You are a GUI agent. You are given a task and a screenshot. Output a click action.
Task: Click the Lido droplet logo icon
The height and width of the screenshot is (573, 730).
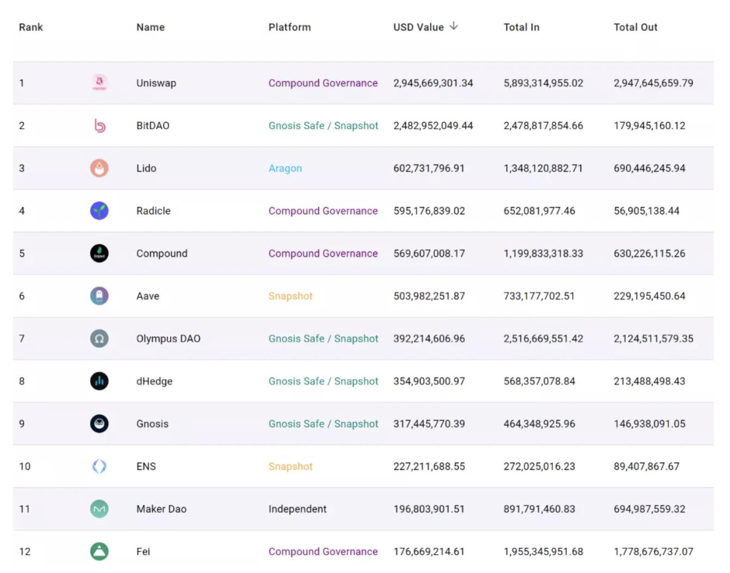(99, 168)
